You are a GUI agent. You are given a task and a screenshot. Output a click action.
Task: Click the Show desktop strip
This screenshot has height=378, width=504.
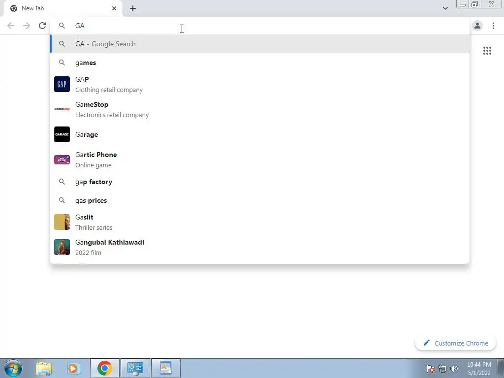tap(500, 368)
